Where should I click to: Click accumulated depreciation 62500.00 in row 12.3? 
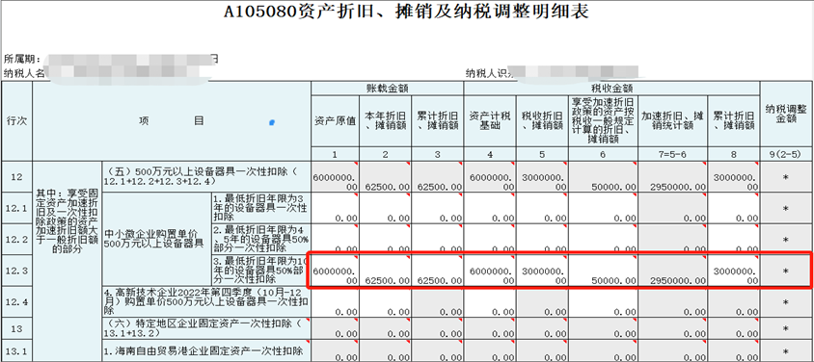[437, 271]
